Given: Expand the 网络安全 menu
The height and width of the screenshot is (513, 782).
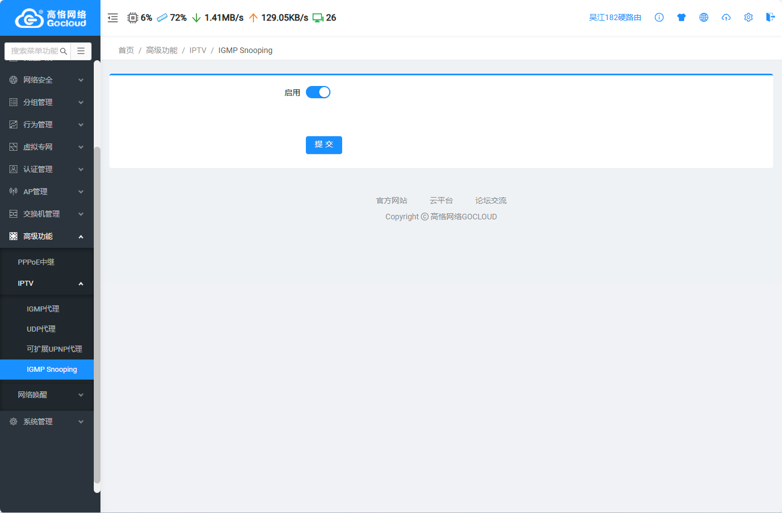Looking at the screenshot, I should click(x=47, y=80).
